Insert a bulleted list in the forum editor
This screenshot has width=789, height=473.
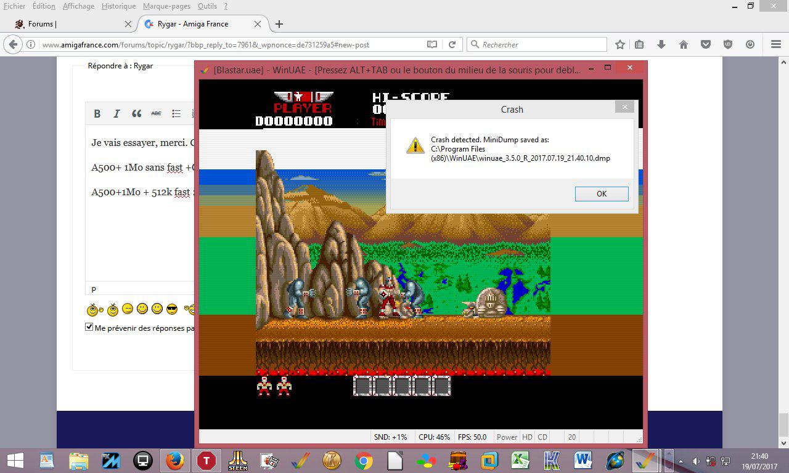tap(176, 113)
